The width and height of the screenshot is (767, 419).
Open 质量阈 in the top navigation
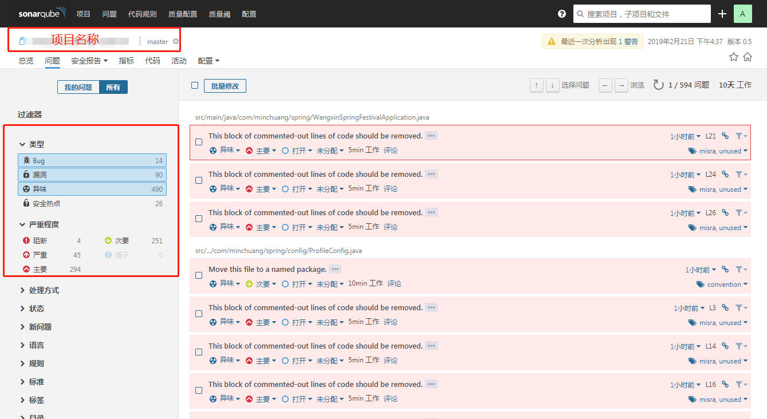coord(219,14)
